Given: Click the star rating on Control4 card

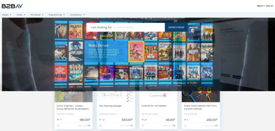Looking at the screenshot, I should click(168, 126).
